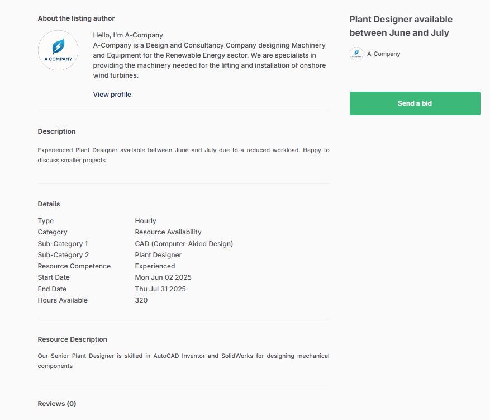490x420 pixels.
Task: Click the Hourly type value
Action: pos(145,221)
